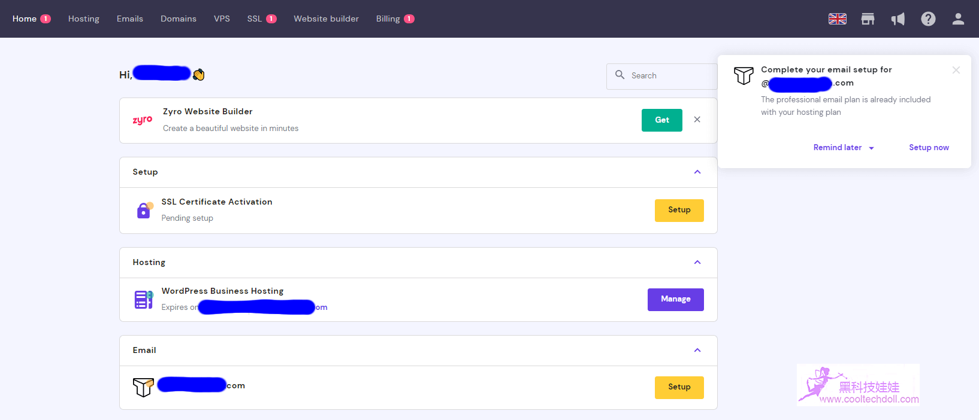The height and width of the screenshot is (420, 979).
Task: Open the Domains menu
Action: point(179,19)
